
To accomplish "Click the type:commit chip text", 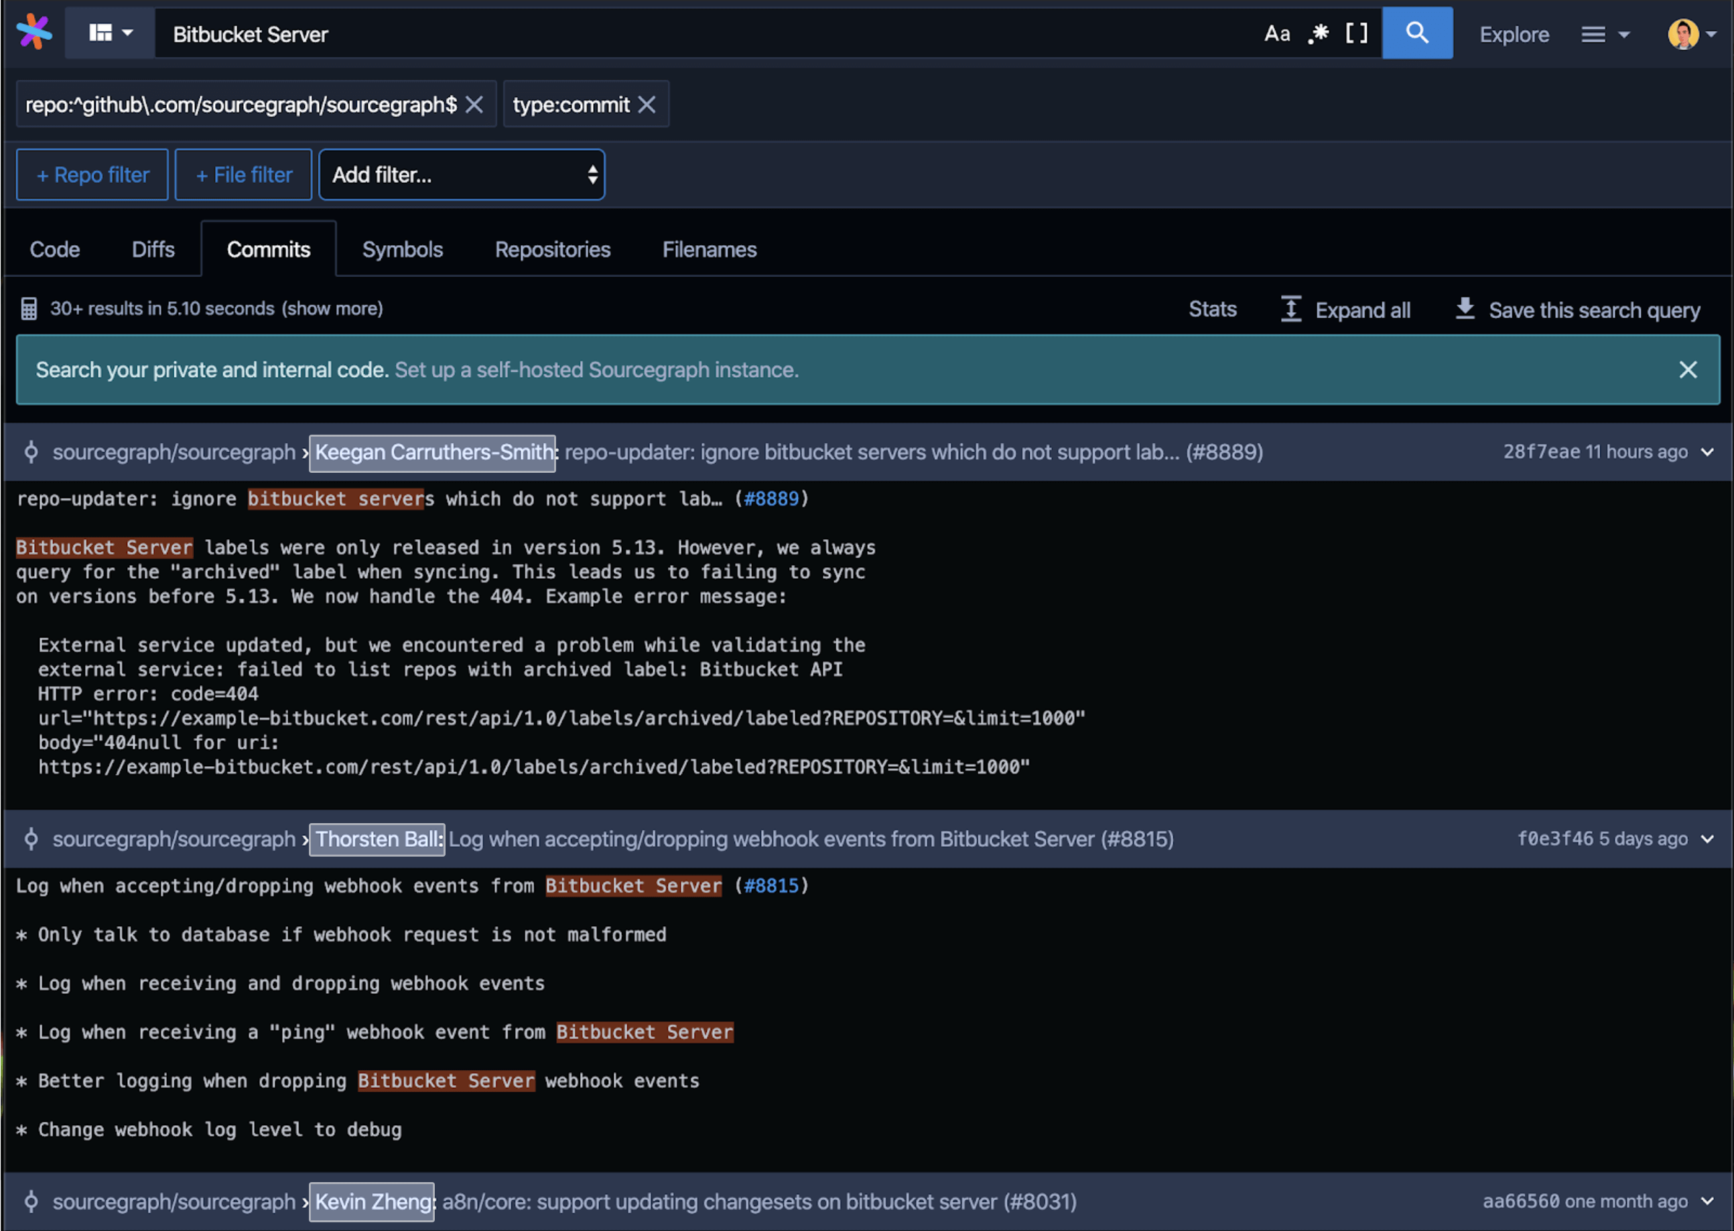I will [x=571, y=104].
